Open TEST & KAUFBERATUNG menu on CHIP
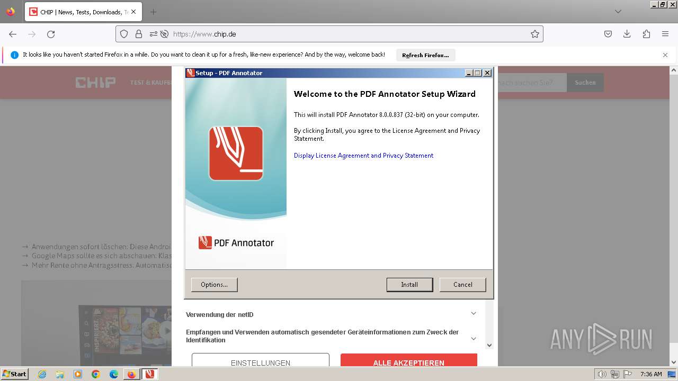 pos(151,83)
